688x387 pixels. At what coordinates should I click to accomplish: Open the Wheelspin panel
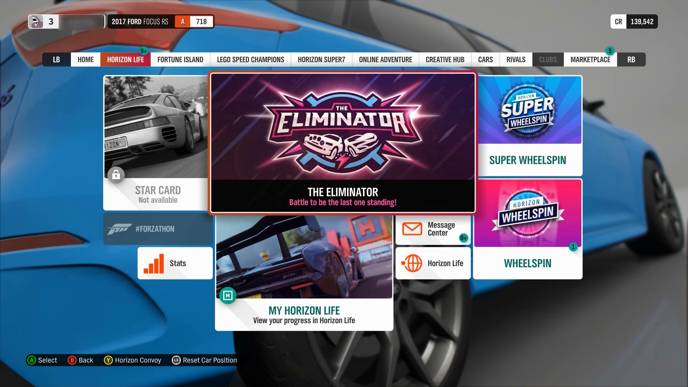pyautogui.click(x=527, y=229)
